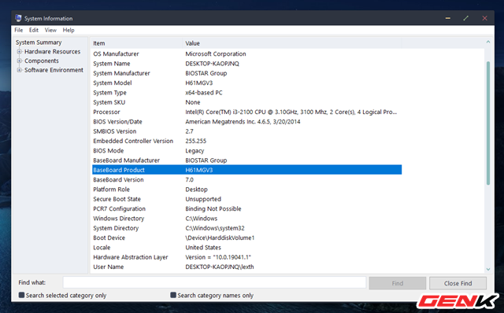Screen dimensions: 504x313
Task: Select the BaseBoard Version row
Action: tap(246, 180)
